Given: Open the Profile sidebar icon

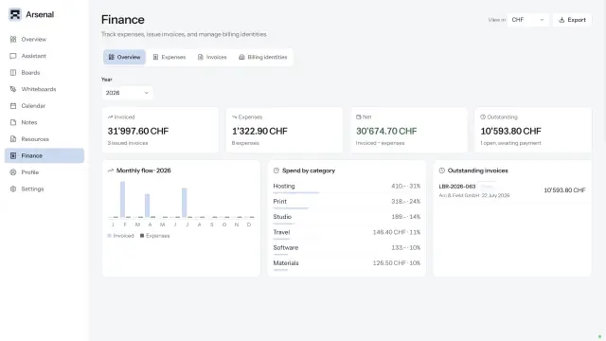Looking at the screenshot, I should click(13, 172).
